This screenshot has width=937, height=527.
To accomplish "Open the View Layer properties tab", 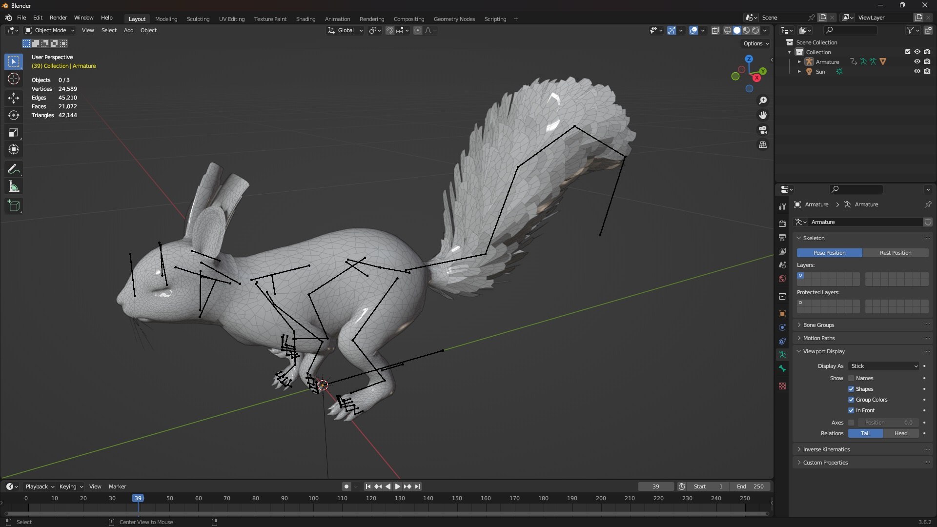I will (782, 251).
